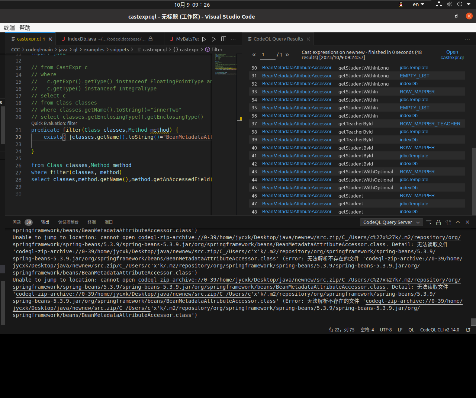Clear the output panel
This screenshot has height=398, width=476.
tap(429, 222)
